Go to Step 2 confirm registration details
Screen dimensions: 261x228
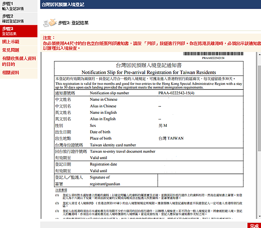pyautogui.click(x=19, y=18)
